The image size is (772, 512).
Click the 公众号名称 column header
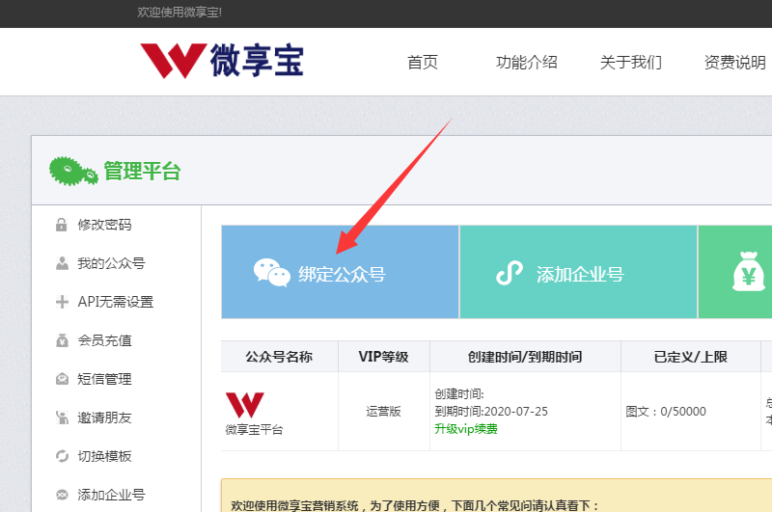(x=279, y=357)
